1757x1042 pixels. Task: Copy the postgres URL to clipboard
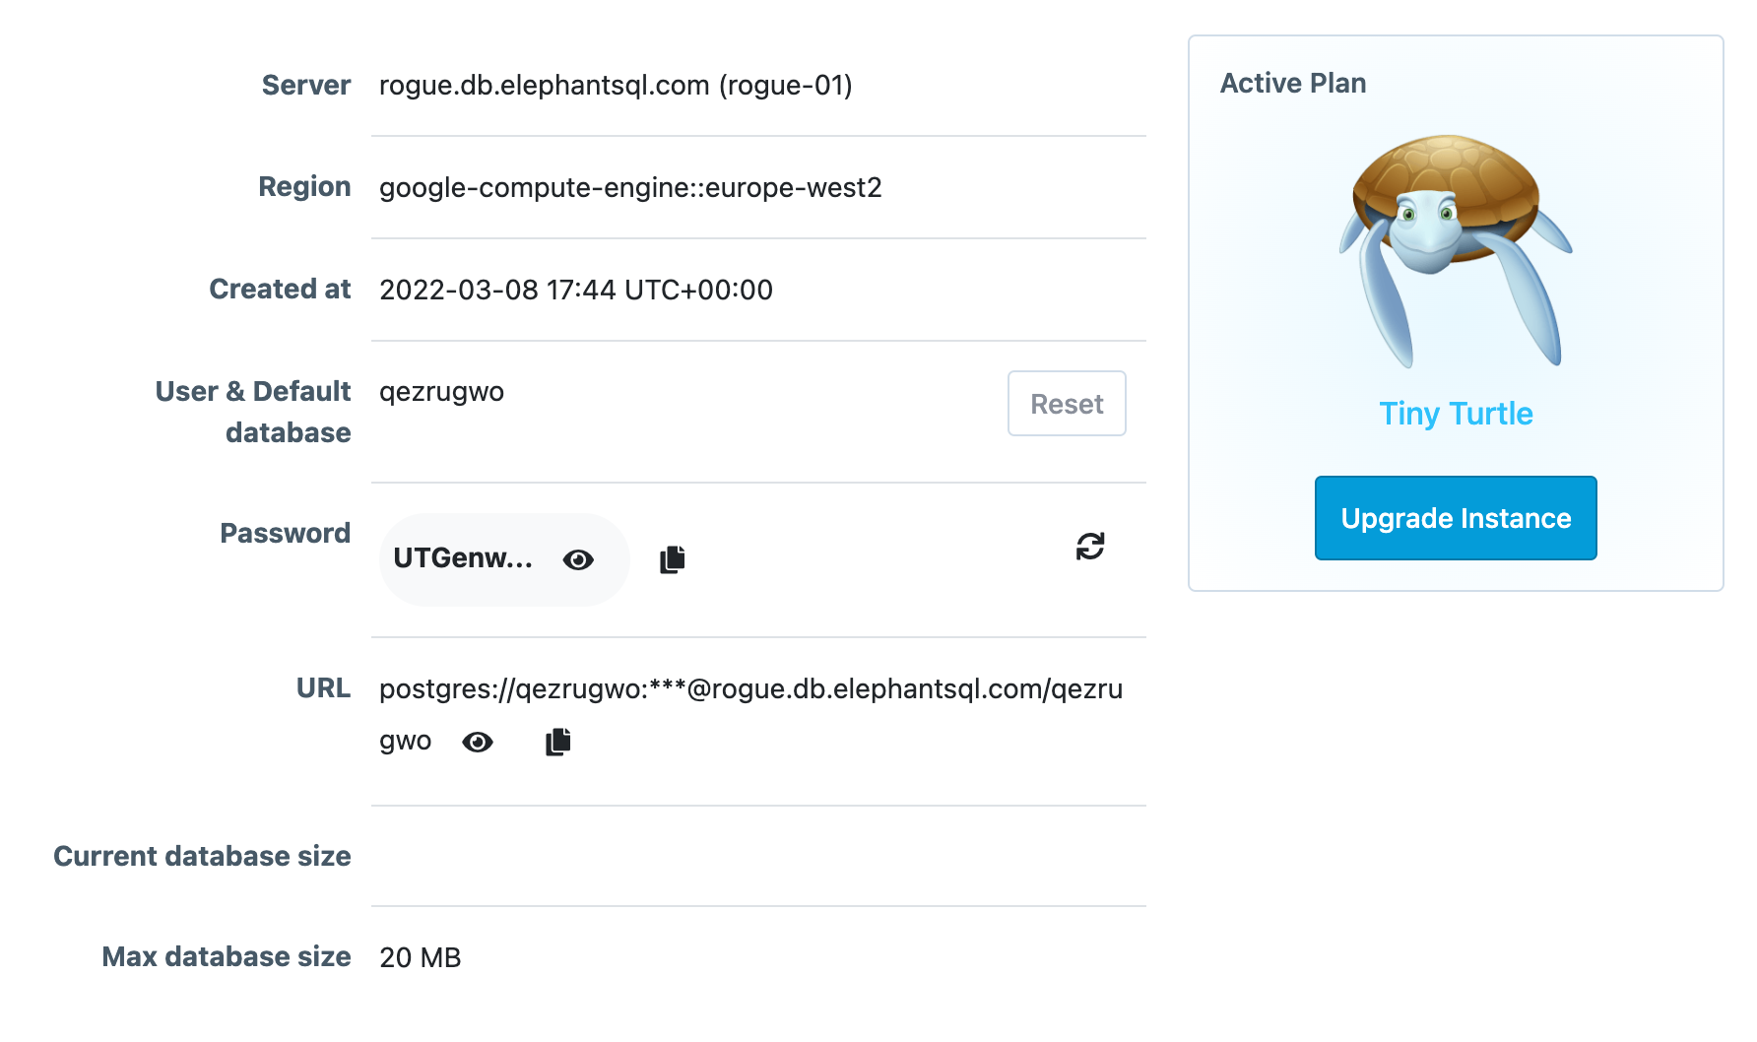[558, 742]
